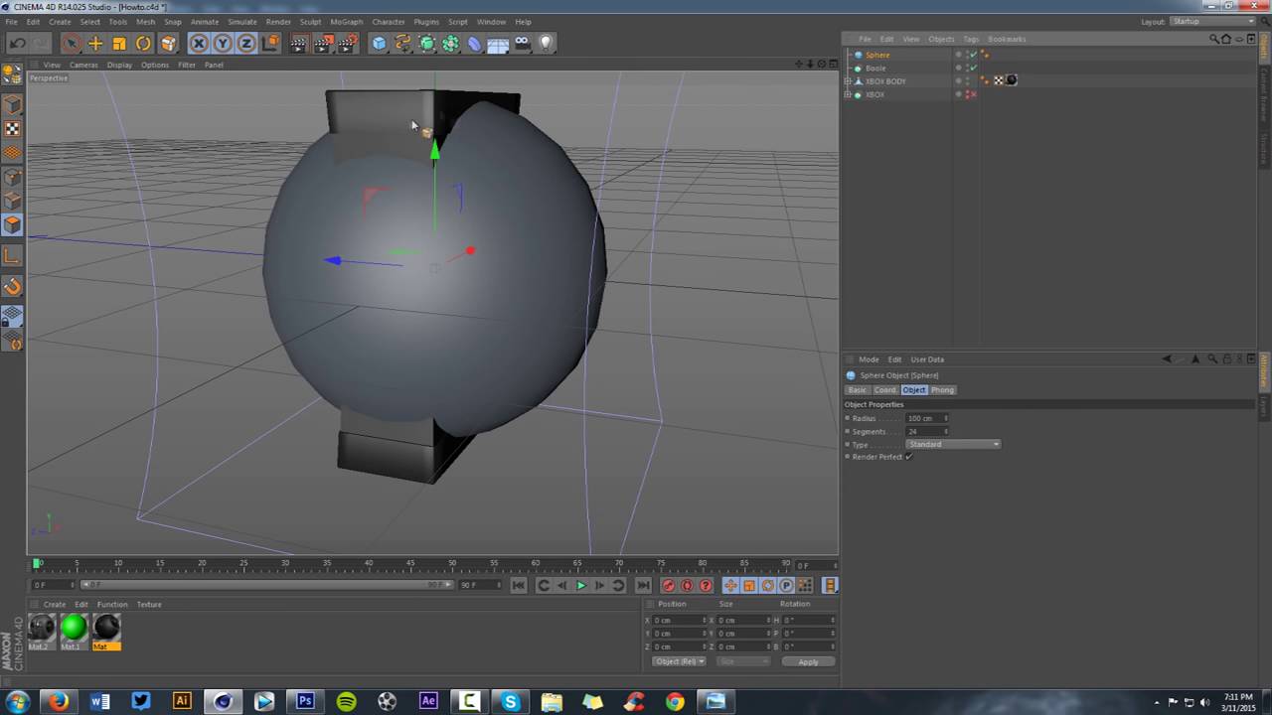The width and height of the screenshot is (1272, 715).
Task: Open the Layout dropdown showing Startup
Action: pos(1212,21)
